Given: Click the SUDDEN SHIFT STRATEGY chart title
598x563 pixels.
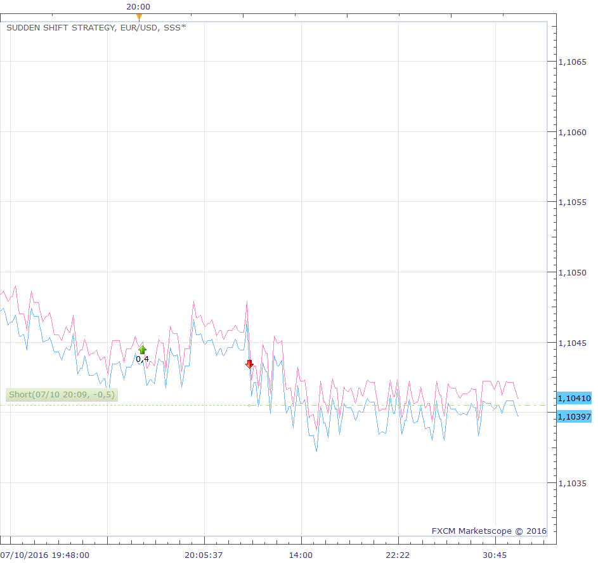Looking at the screenshot, I should click(x=96, y=27).
